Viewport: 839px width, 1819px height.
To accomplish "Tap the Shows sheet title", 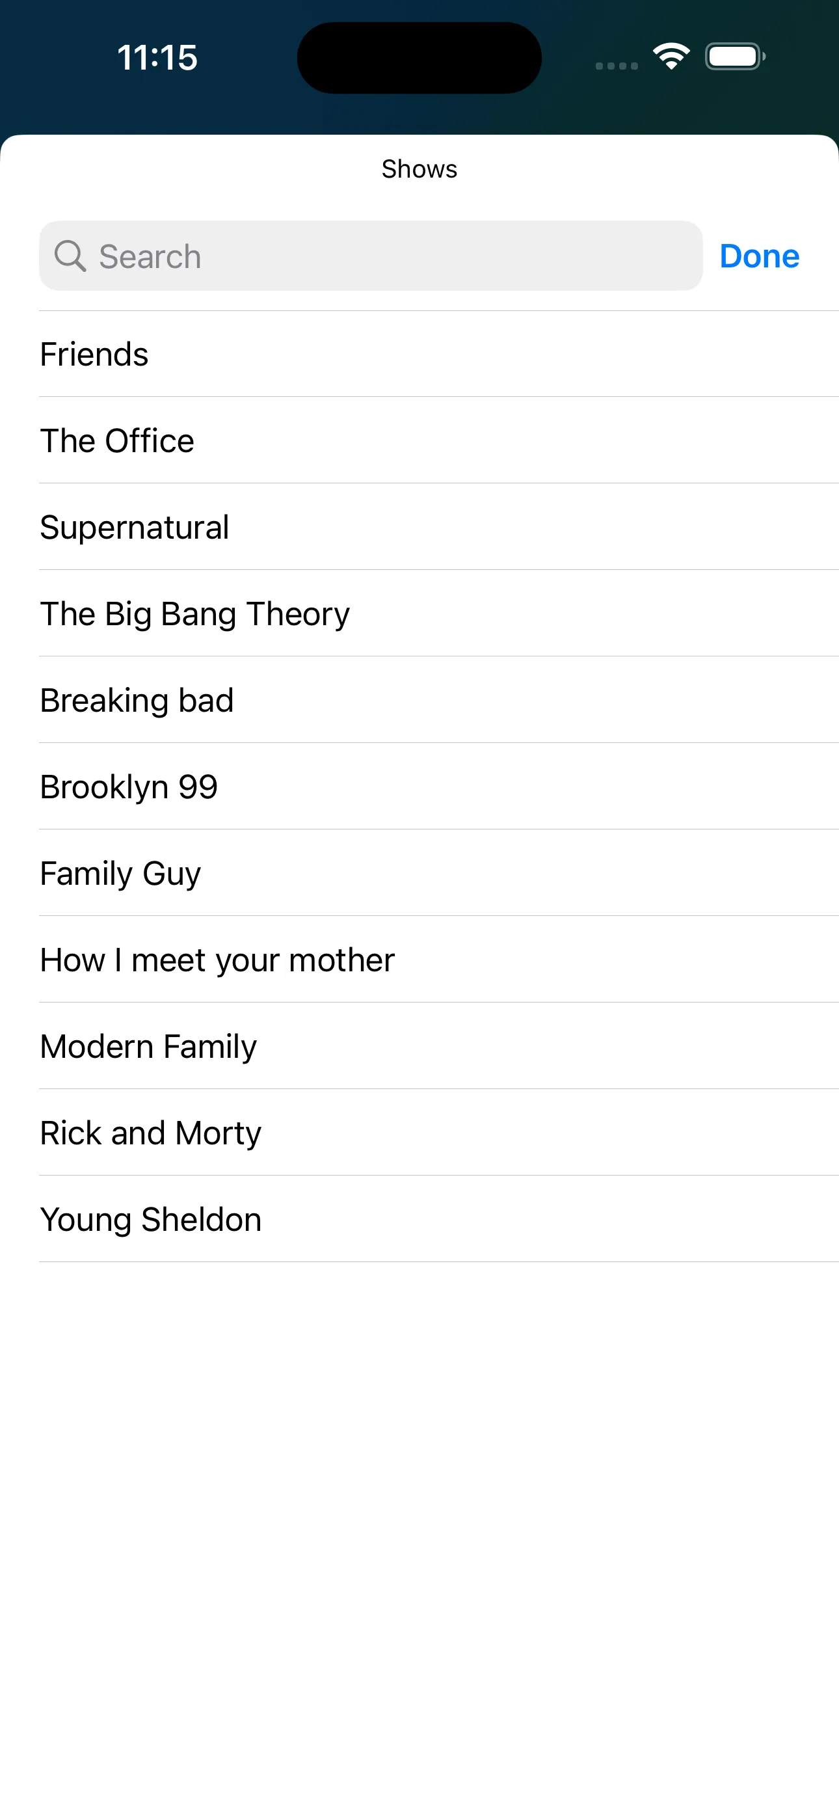I will tap(419, 169).
